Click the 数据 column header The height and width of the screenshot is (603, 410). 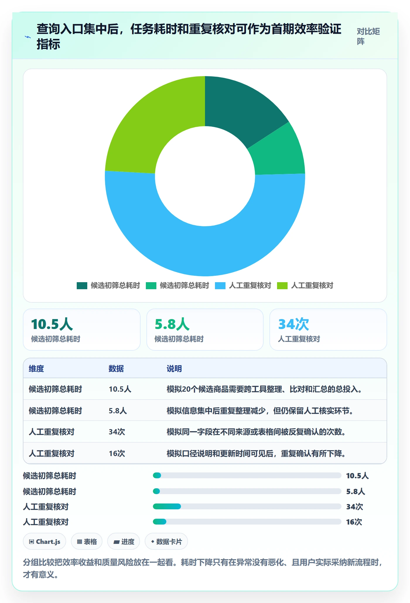116,369
